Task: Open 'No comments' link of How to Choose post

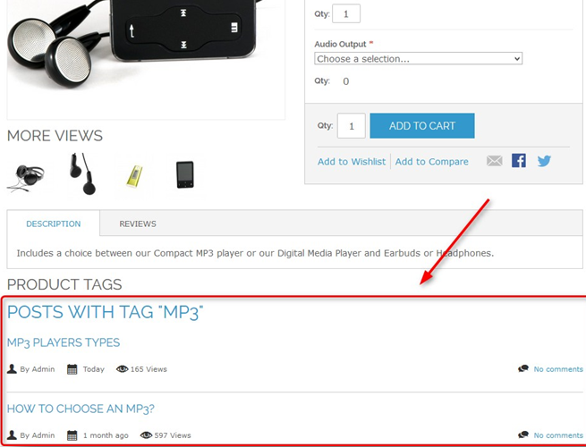Action: [558, 435]
